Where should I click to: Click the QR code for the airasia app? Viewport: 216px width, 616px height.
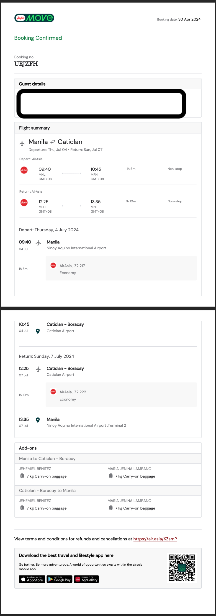(x=182, y=568)
